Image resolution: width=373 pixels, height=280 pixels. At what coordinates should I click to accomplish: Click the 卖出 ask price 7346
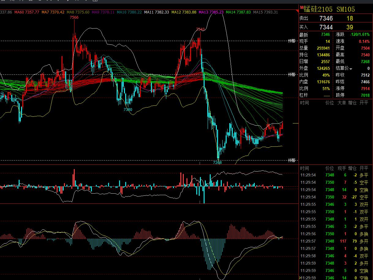[326, 18]
